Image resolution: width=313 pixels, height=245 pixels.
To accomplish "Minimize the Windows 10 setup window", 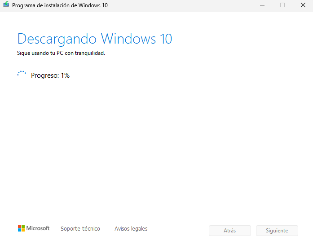I will coord(262,5).
